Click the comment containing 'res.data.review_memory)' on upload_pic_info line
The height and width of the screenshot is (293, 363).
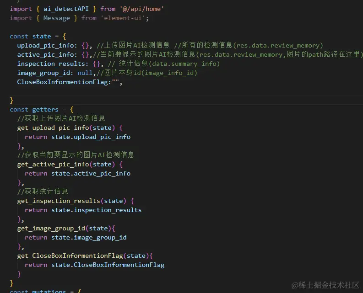pos(248,45)
